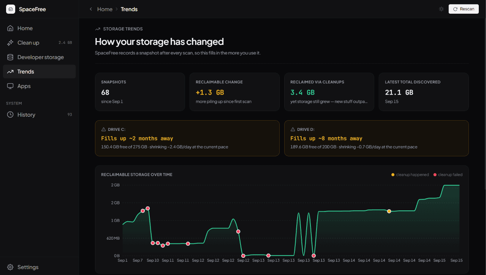Click the 2.4 GB badge next to Clean up
Image resolution: width=486 pixels, height=275 pixels.
tap(65, 43)
